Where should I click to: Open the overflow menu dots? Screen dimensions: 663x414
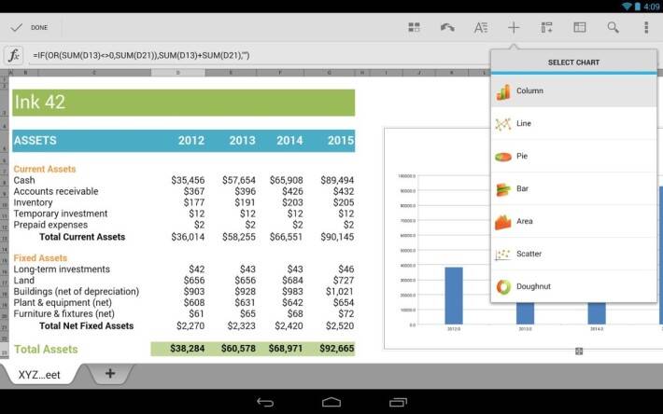coord(646,27)
